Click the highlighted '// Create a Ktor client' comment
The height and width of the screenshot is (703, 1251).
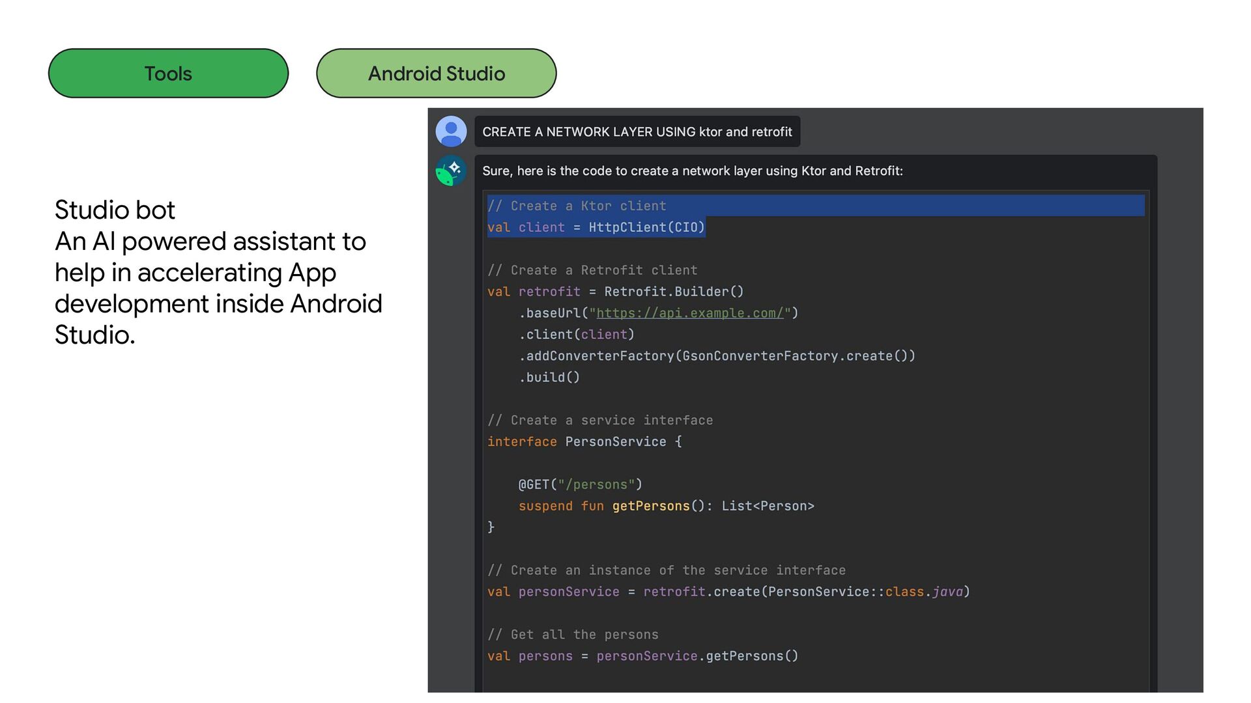tap(577, 206)
